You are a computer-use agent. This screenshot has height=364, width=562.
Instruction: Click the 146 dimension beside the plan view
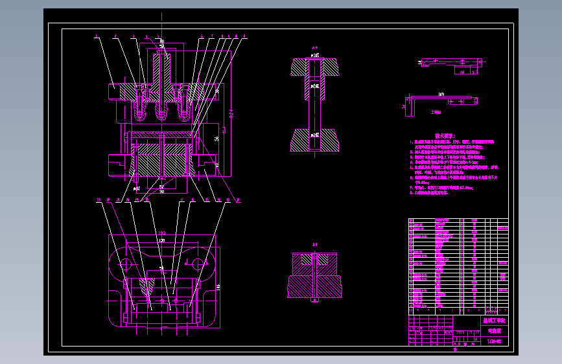tap(218, 288)
